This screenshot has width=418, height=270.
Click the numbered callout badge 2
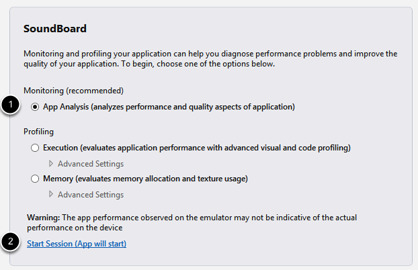pyautogui.click(x=11, y=243)
